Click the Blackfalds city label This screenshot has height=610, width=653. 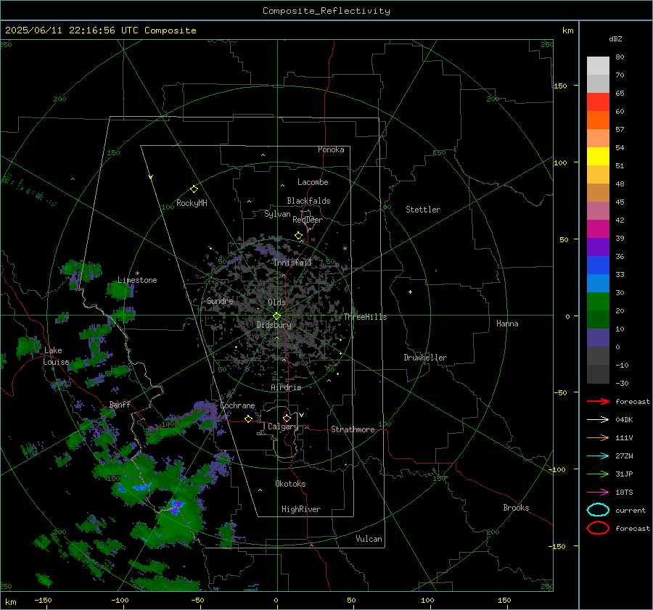[308, 201]
